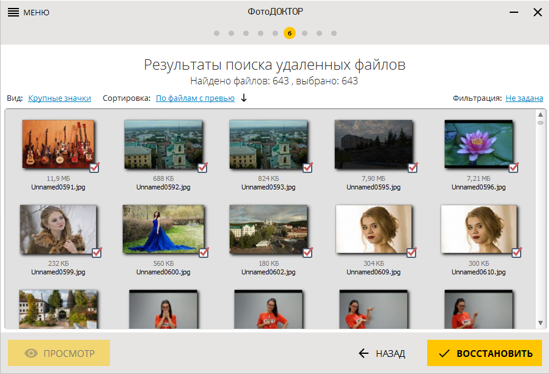The image size is (550, 374).
Task: Click the scrollbar down arrow
Action: pos(540,322)
